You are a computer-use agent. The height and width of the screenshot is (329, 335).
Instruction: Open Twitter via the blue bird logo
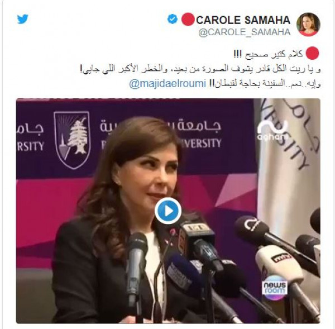point(23,19)
